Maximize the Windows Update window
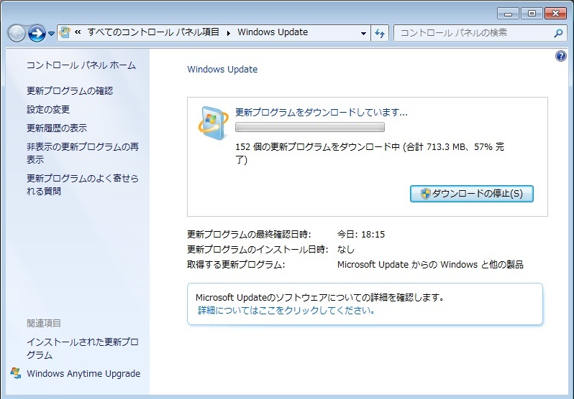 tap(532, 14)
